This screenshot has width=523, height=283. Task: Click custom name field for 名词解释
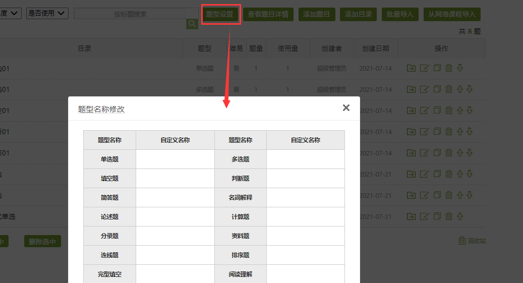click(306, 198)
